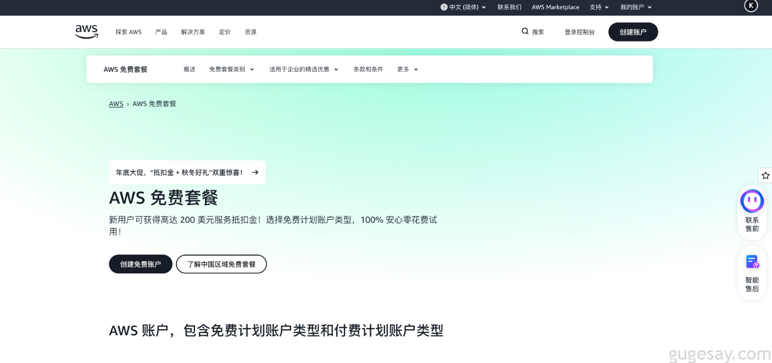
Task: Click the AWS logo in the header
Action: 86,32
